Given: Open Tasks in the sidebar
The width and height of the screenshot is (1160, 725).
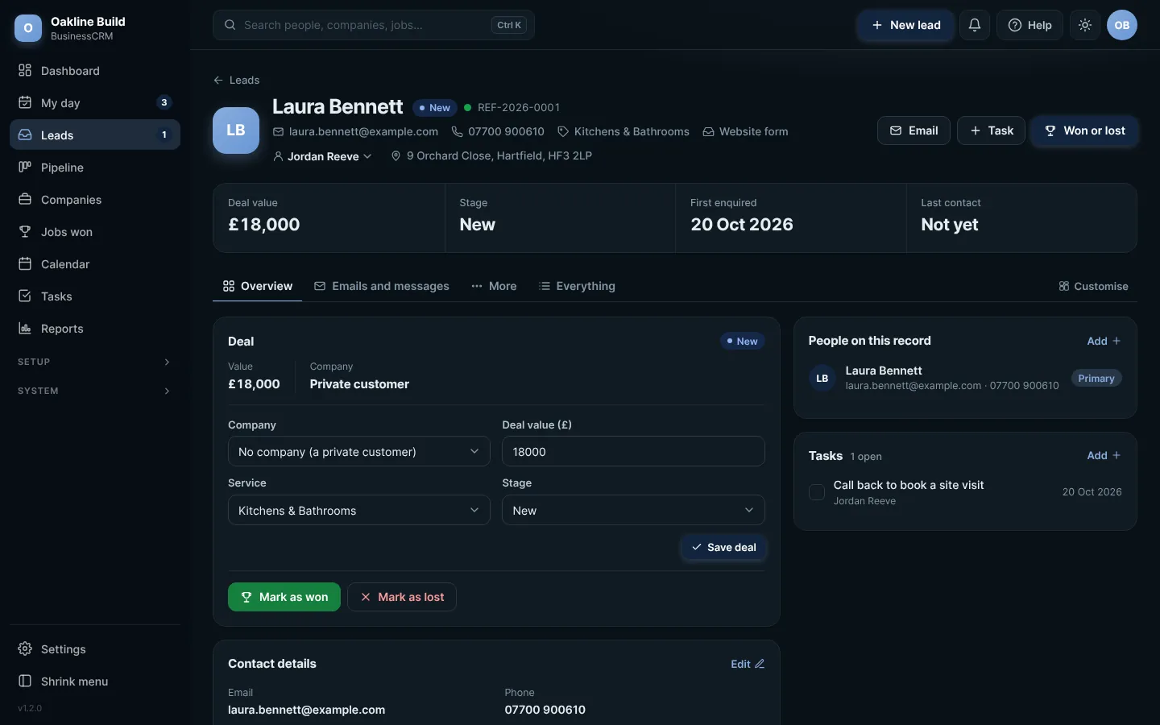Looking at the screenshot, I should (95, 296).
